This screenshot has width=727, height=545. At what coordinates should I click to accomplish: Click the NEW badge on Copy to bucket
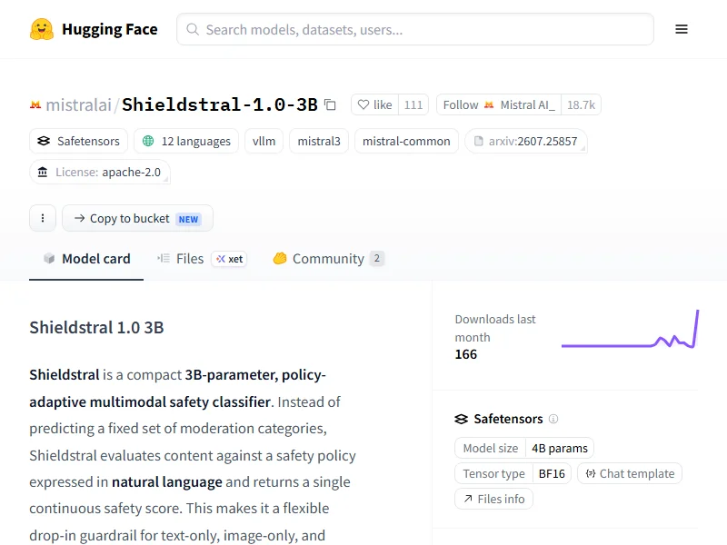[x=188, y=219]
